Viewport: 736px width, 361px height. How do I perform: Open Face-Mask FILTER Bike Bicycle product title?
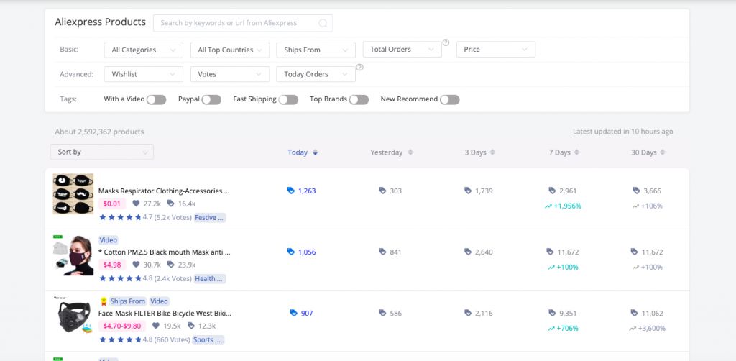[x=165, y=313]
